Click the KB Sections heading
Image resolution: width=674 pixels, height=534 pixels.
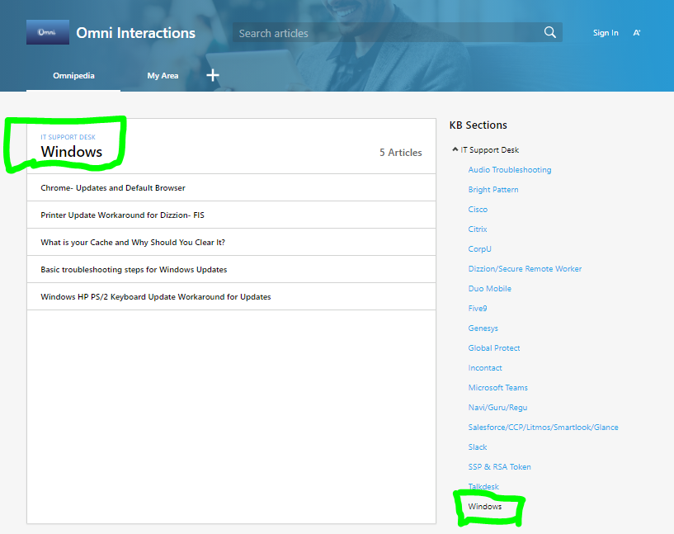click(x=478, y=125)
